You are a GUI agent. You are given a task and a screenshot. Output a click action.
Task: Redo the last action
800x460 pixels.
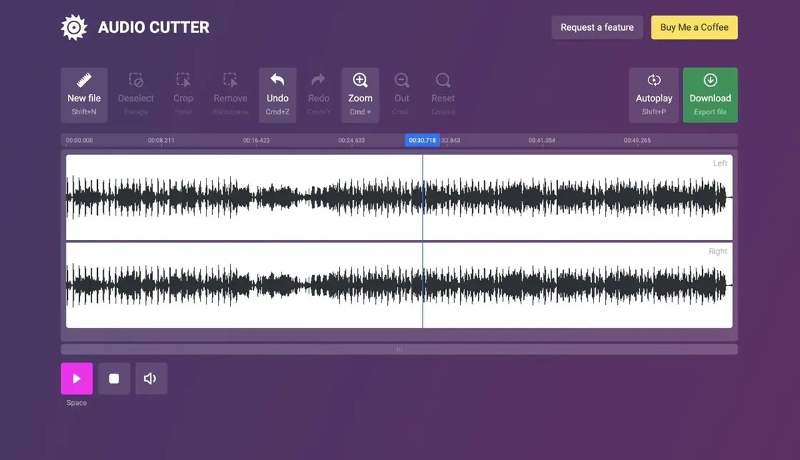pos(319,95)
